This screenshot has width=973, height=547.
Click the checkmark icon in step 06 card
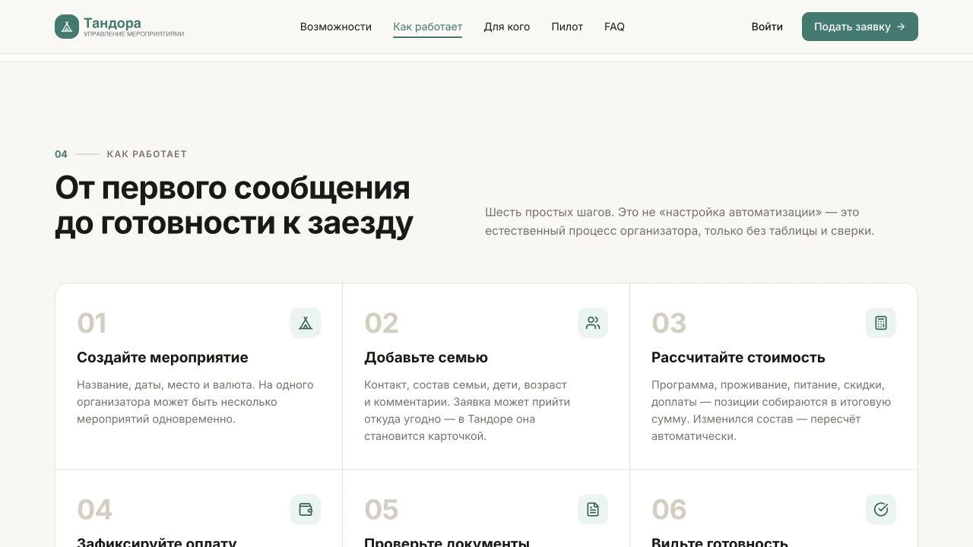coord(881,510)
